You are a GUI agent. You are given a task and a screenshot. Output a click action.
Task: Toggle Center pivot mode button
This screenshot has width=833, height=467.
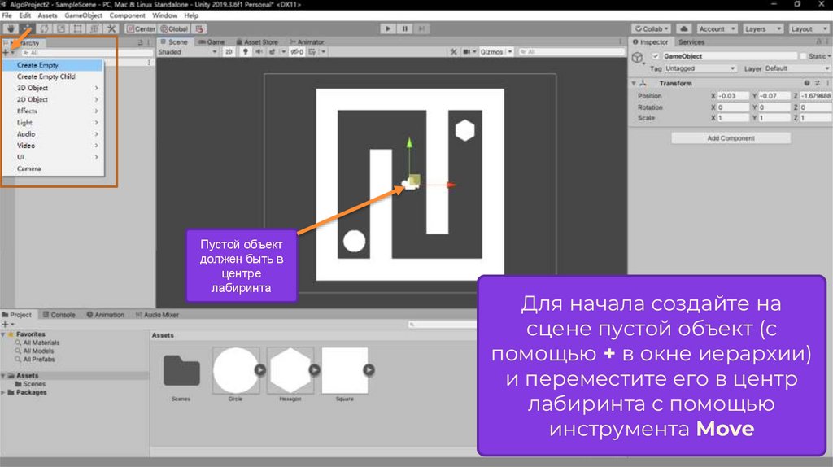pyautogui.click(x=140, y=28)
